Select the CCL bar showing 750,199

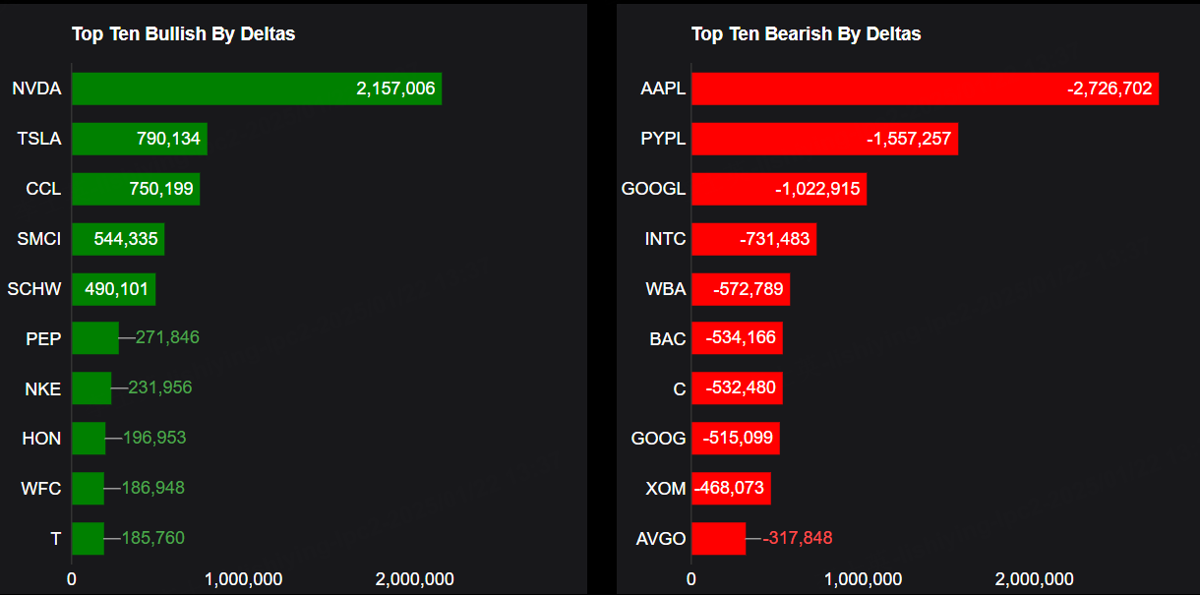point(136,189)
